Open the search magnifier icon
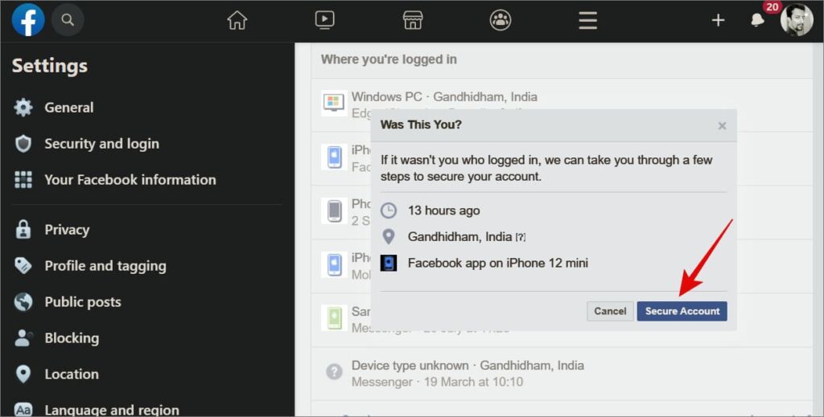The width and height of the screenshot is (824, 417). tap(68, 20)
